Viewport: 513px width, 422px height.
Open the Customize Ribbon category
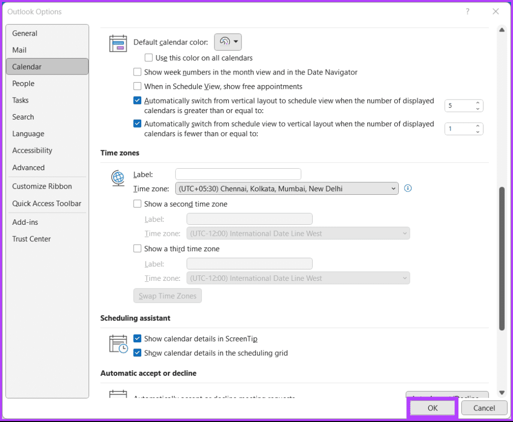[x=47, y=186]
